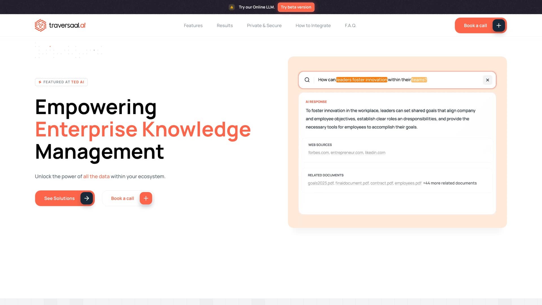Go to How to Integrate section
542x305 pixels.
click(x=313, y=25)
